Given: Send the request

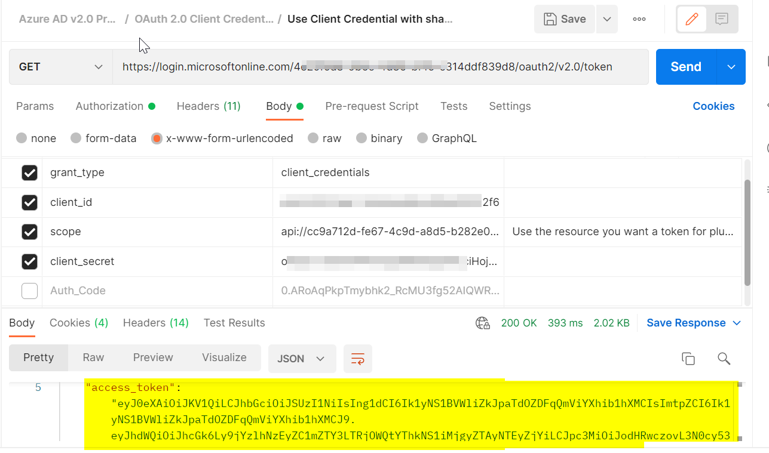Looking at the screenshot, I should click(x=686, y=67).
